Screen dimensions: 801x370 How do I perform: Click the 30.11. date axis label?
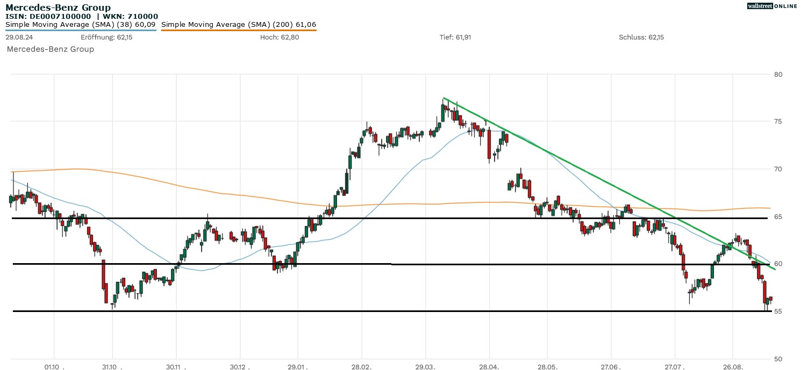click(x=176, y=367)
